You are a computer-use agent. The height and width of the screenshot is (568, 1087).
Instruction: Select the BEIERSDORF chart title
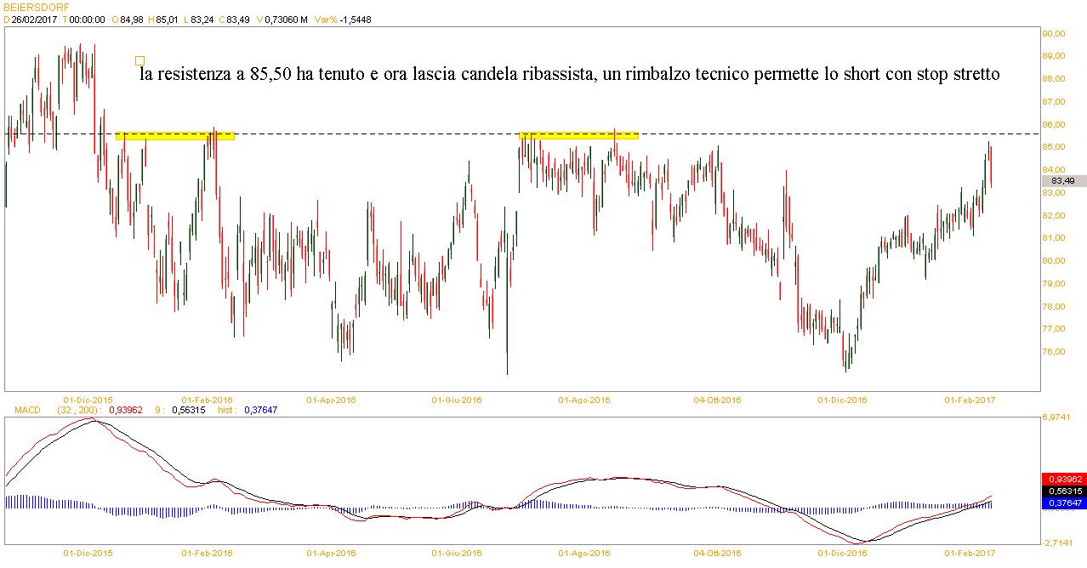coord(35,7)
